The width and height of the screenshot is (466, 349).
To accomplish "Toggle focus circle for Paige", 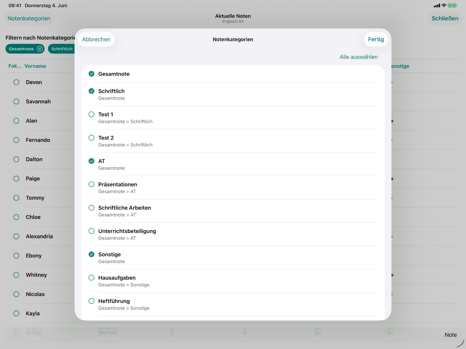I will point(16,179).
